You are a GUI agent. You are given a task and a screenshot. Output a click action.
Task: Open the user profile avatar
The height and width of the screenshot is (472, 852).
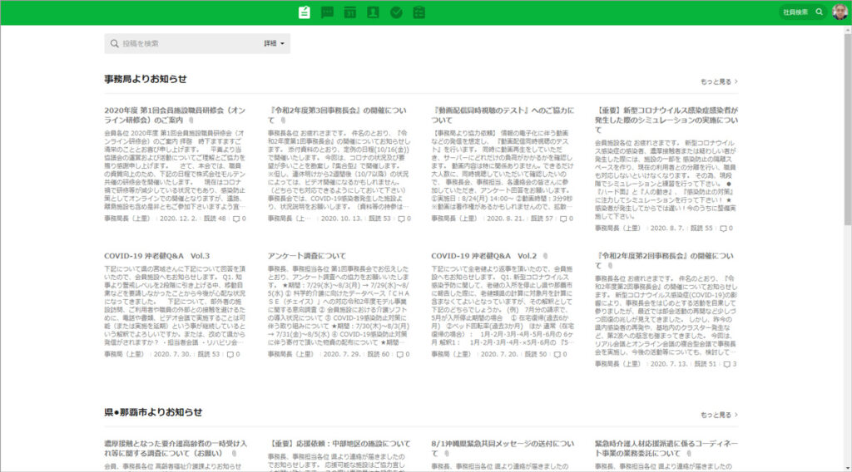pyautogui.click(x=839, y=12)
